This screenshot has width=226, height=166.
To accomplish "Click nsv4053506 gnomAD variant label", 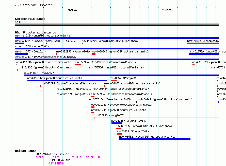I will 116,67.
